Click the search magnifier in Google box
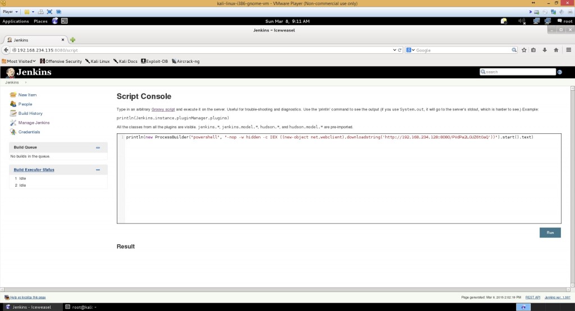575x311 pixels. pos(514,50)
